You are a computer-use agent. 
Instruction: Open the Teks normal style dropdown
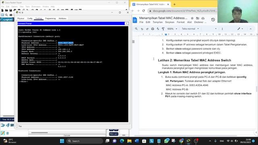[190, 29]
